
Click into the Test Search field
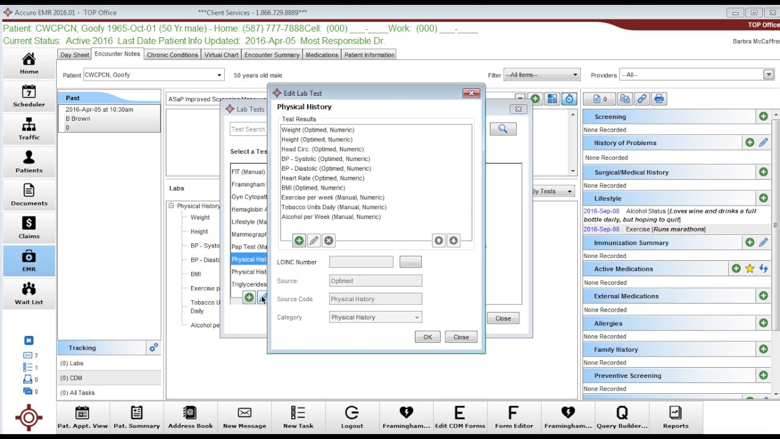tap(249, 129)
